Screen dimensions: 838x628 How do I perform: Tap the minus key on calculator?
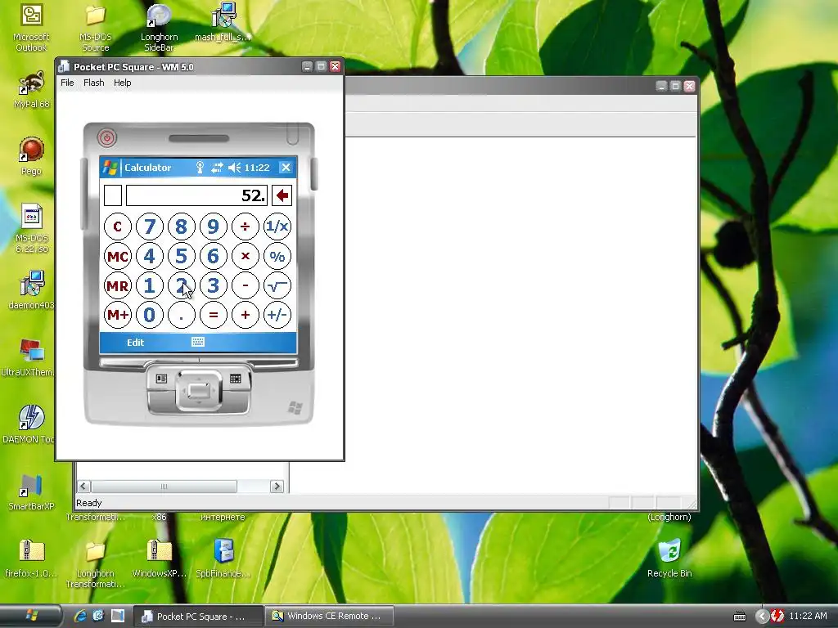tap(246, 285)
